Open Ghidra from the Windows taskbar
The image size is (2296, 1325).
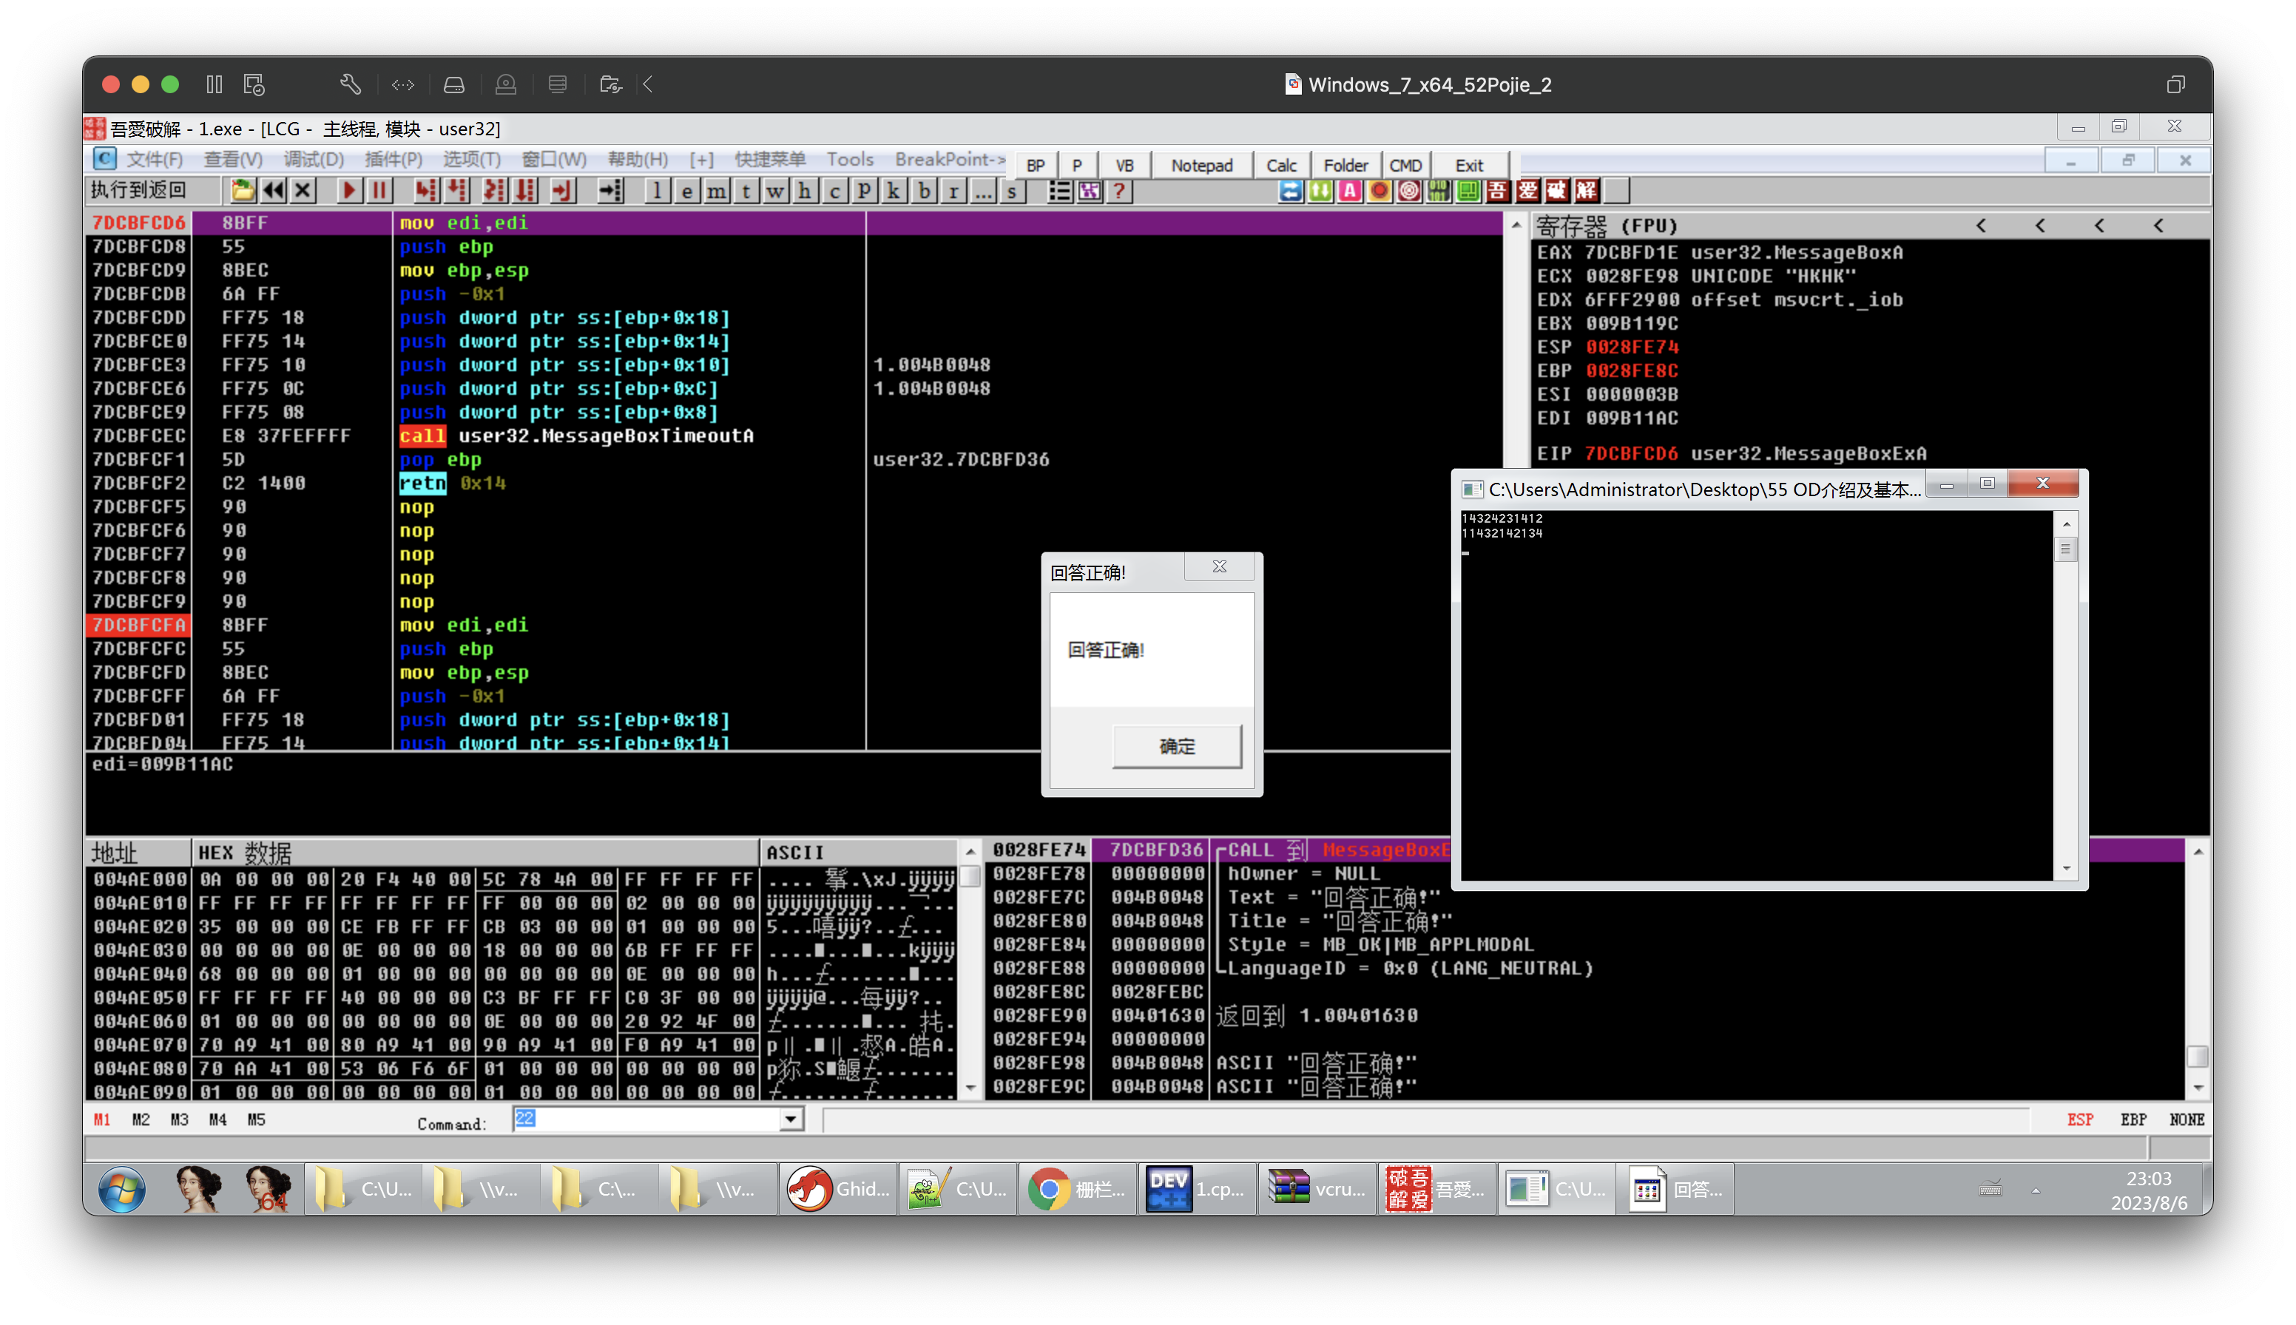click(839, 1188)
